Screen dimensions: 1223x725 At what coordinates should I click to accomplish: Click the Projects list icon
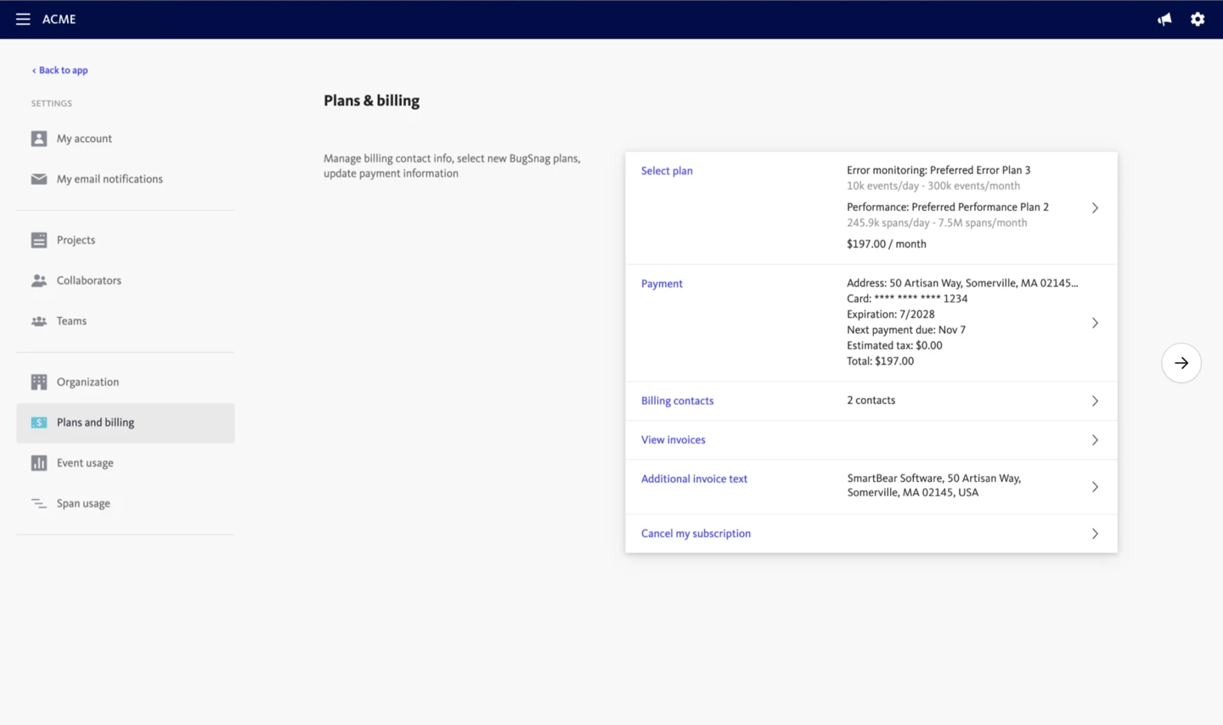point(39,241)
